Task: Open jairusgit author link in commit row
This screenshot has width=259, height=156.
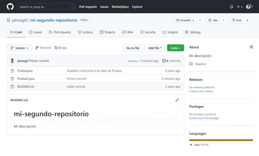Action: pos(23,61)
